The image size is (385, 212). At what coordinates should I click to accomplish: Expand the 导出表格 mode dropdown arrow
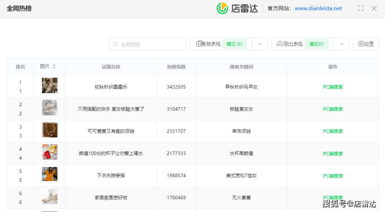(x=342, y=44)
